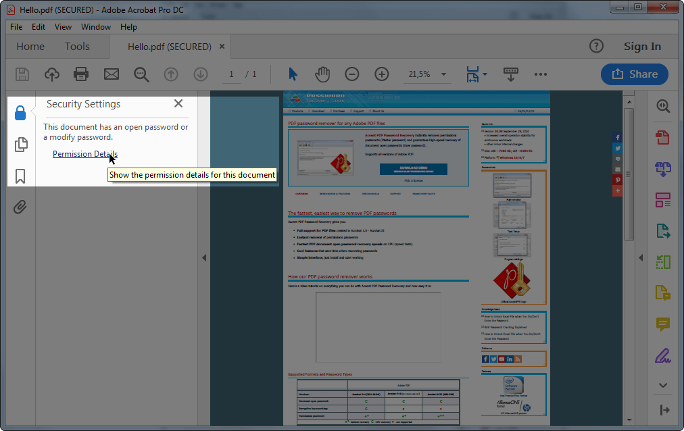Click the 21,5% zoom value field

pyautogui.click(x=420, y=74)
